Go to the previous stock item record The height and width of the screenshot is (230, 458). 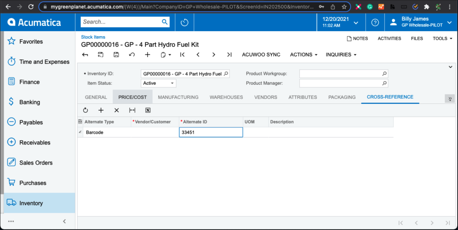click(x=198, y=54)
